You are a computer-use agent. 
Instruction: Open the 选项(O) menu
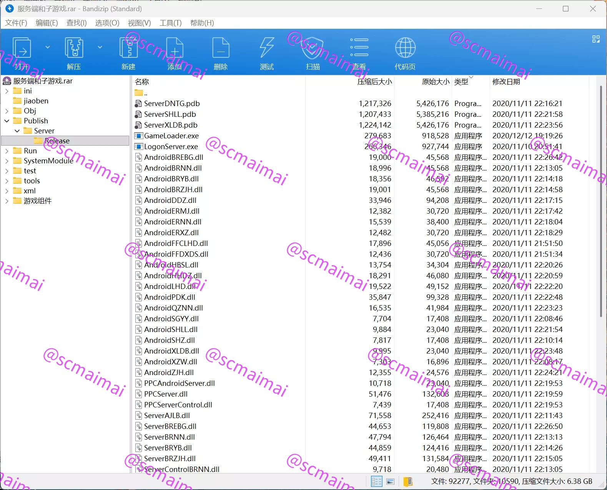coord(107,23)
